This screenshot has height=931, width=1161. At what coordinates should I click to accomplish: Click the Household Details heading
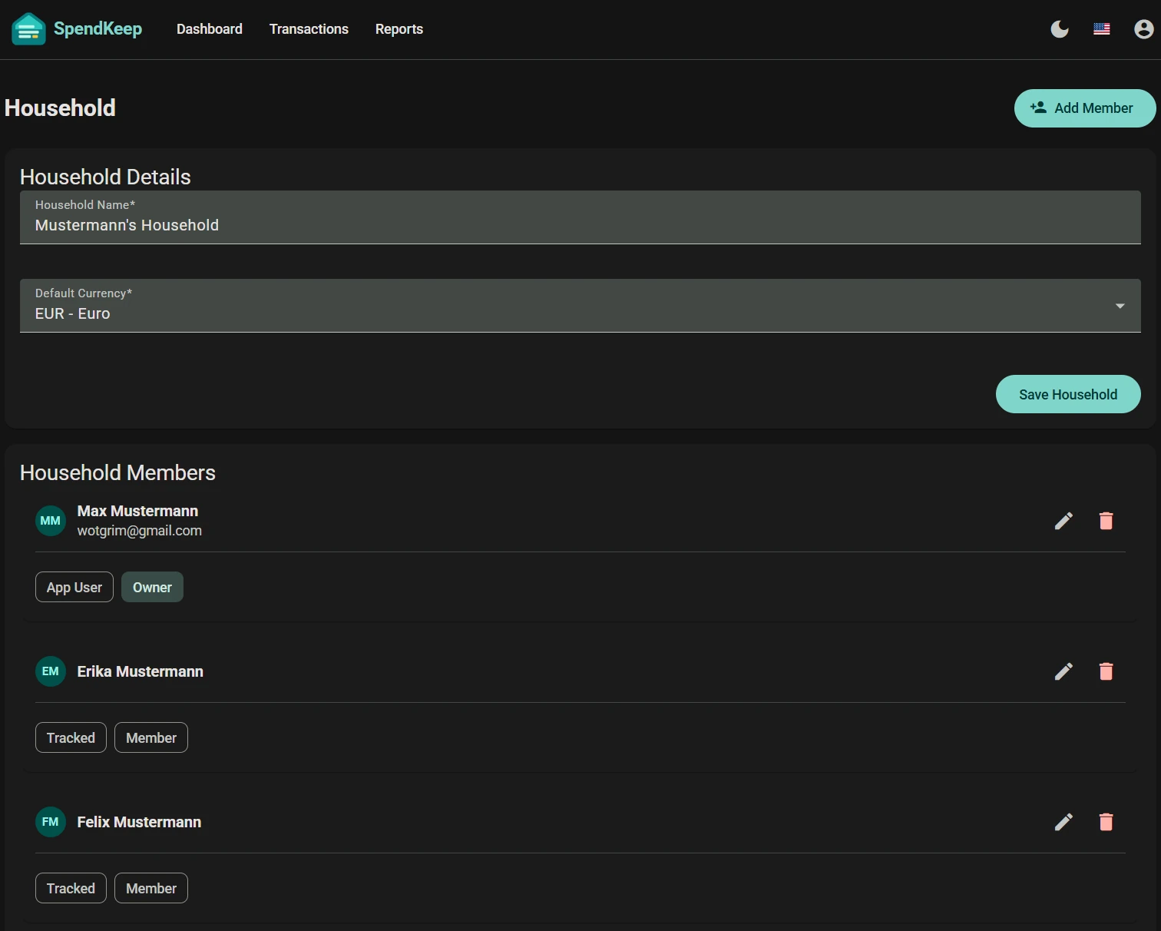coord(105,177)
